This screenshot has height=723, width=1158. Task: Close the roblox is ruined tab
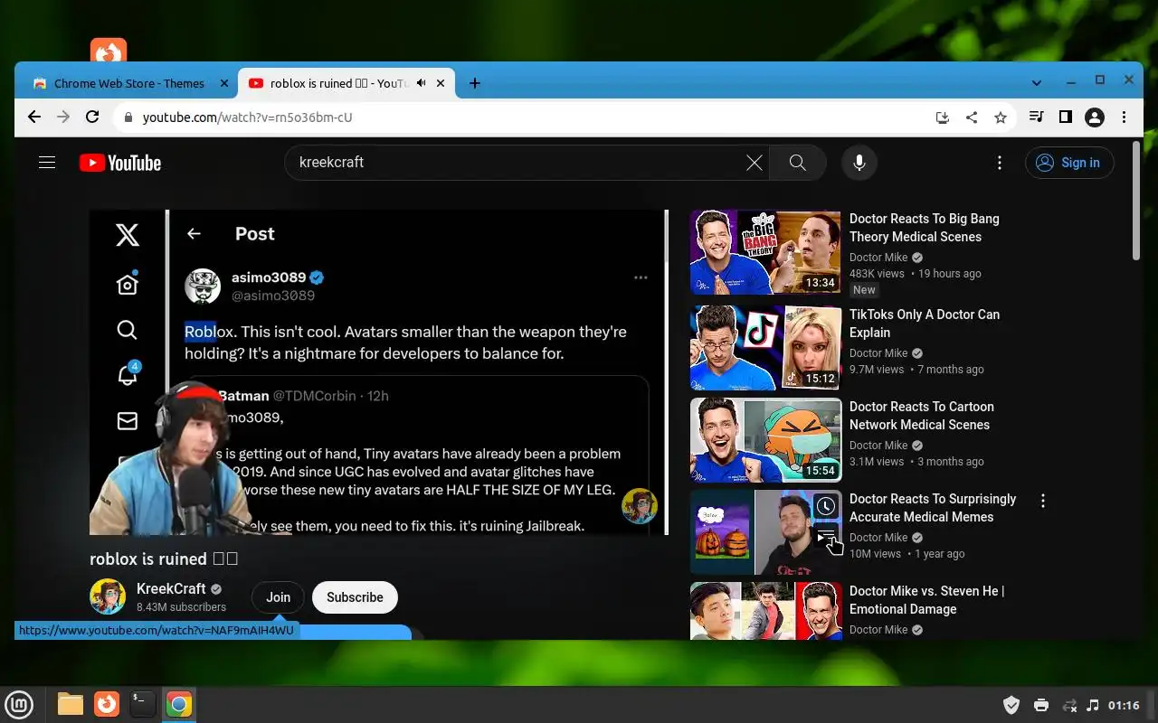(441, 83)
